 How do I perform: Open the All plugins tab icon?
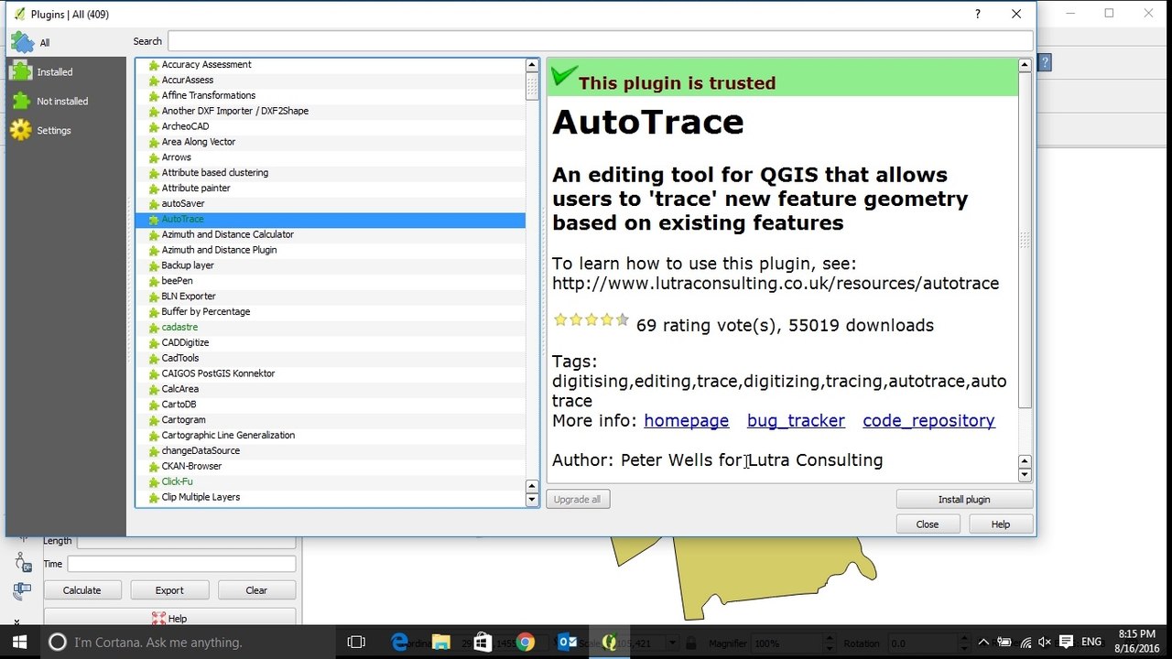tap(21, 42)
